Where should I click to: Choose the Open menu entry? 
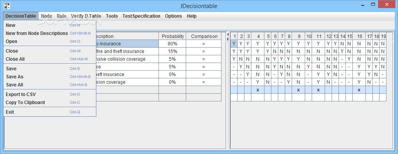click(x=50, y=41)
